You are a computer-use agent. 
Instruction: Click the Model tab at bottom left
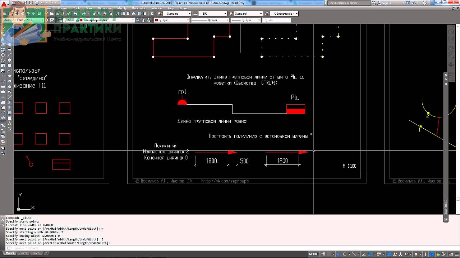[10, 253]
